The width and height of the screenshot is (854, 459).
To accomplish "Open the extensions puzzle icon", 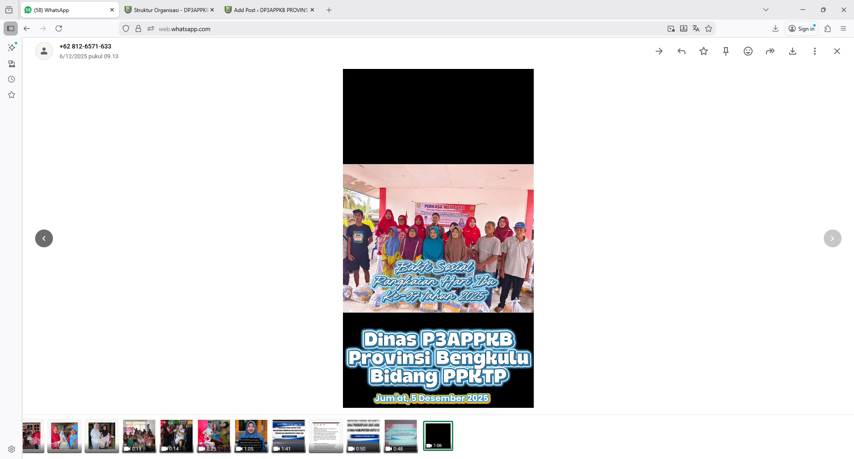I will [827, 28].
